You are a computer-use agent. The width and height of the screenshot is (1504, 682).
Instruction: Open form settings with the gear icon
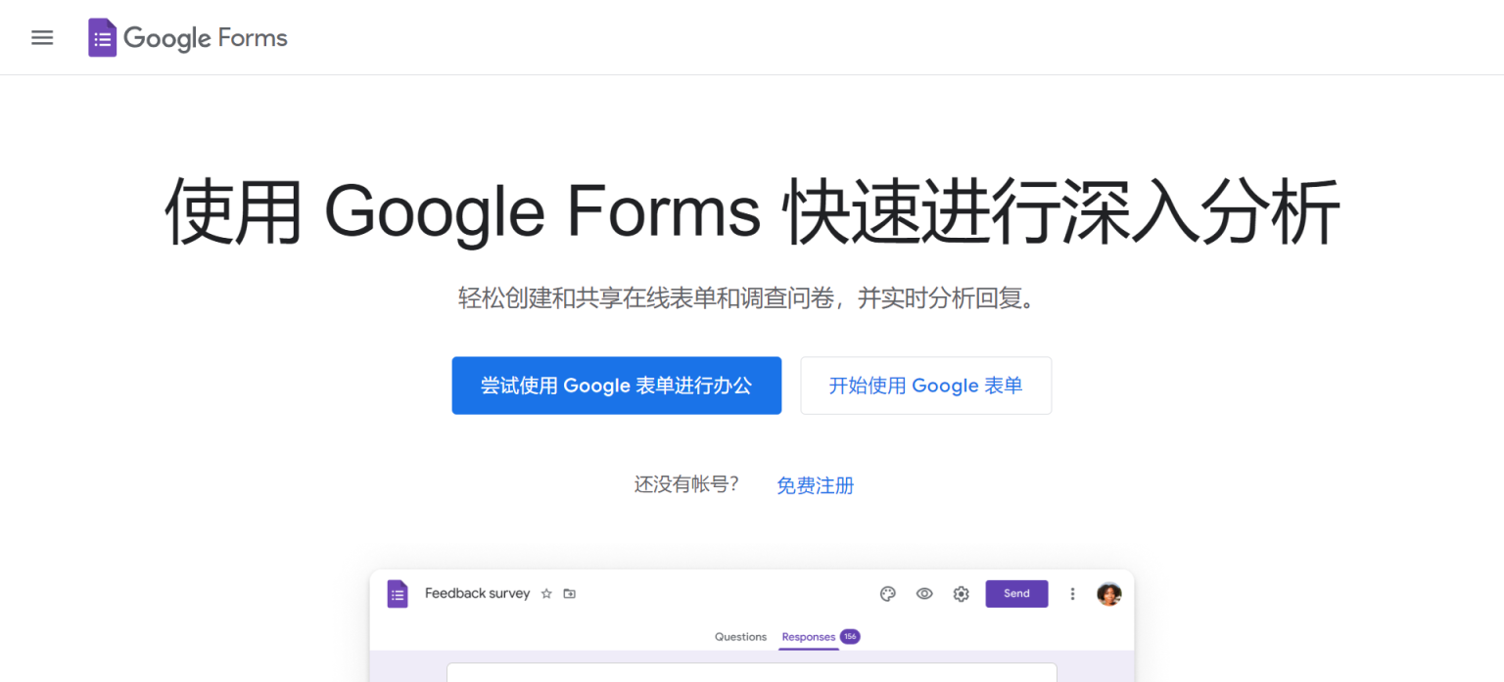[x=961, y=593]
